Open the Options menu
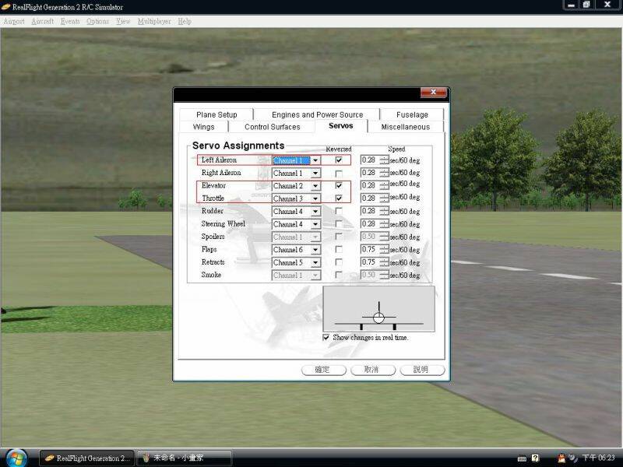 tap(98, 21)
